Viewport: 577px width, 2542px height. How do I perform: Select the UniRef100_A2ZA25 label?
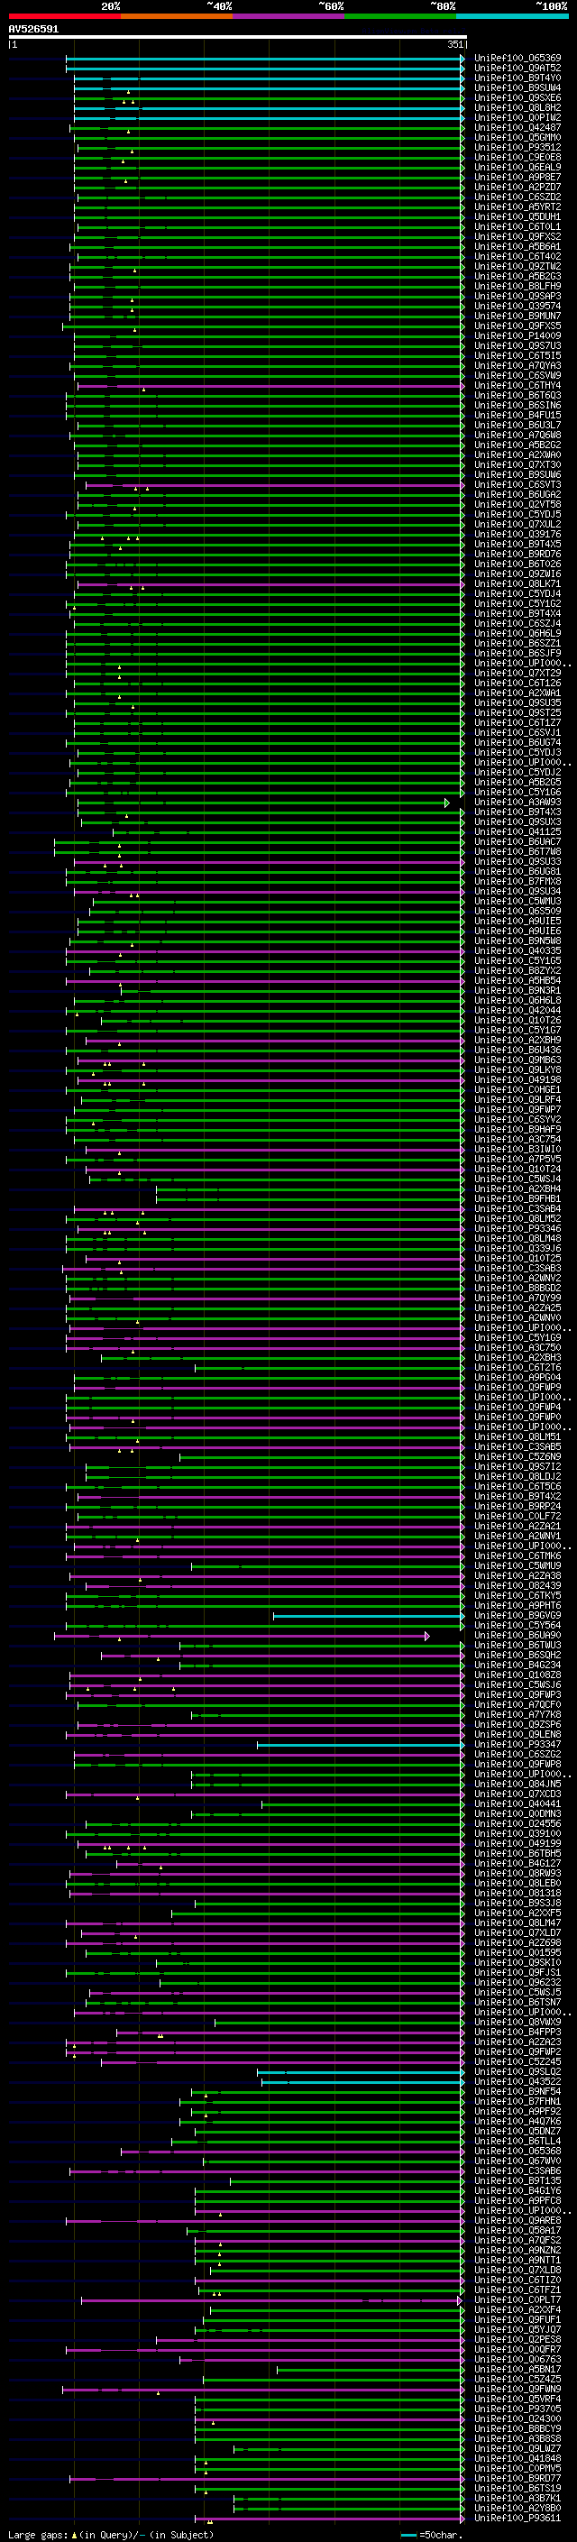point(517,1308)
